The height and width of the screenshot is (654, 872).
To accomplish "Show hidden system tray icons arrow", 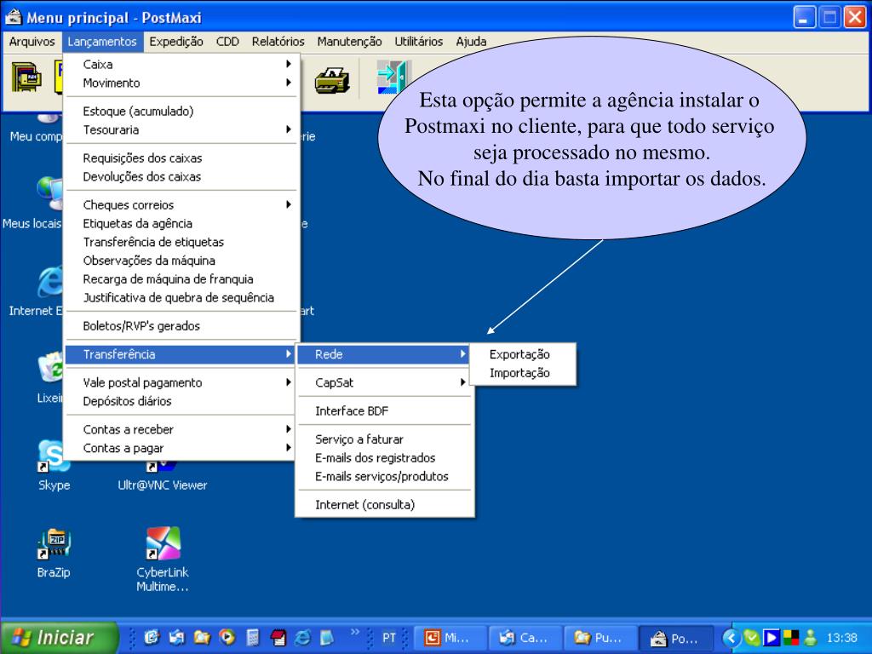I will [731, 638].
